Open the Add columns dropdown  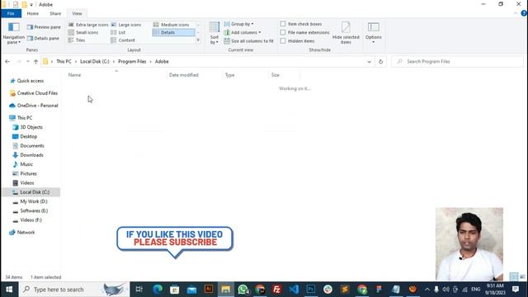242,32
